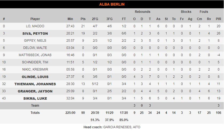
Task: Select SCHNEIDER, TIM in the table
Action: pos(35,62)
